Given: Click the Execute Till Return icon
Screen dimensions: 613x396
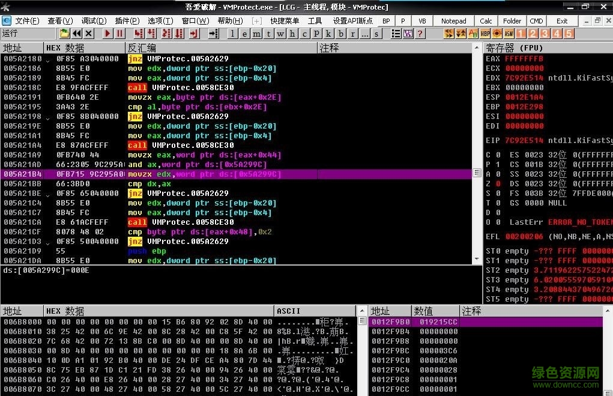Looking at the screenshot, I should click(195, 34).
